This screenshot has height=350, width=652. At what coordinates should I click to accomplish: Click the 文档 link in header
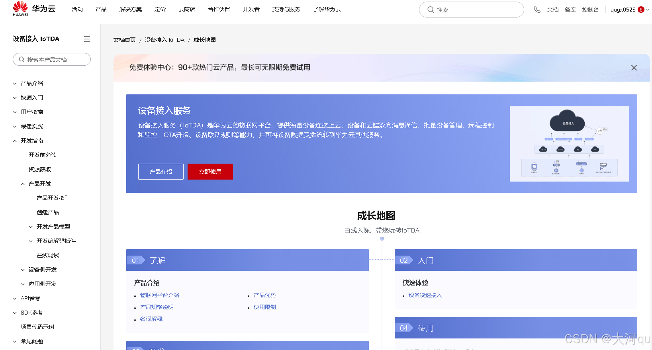click(553, 10)
